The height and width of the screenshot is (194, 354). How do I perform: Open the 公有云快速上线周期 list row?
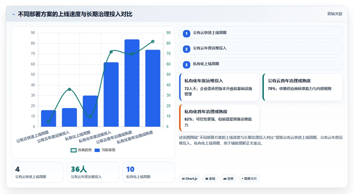point(261,33)
